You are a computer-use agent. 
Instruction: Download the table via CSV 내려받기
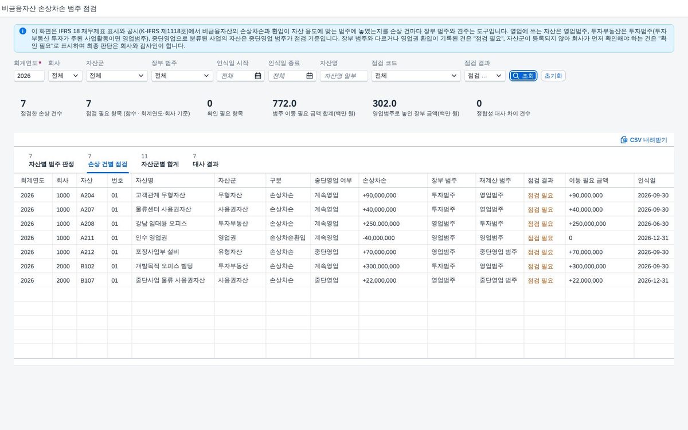coord(644,140)
